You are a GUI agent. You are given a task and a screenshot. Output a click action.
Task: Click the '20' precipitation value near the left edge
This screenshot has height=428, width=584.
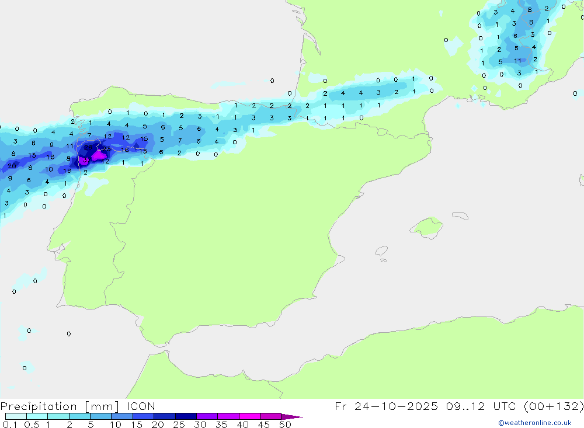click(x=12, y=166)
